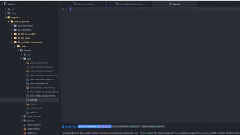Open the Last Build Output tab
Image resolution: width=240 pixels, height=135 pixels.
click(126, 127)
